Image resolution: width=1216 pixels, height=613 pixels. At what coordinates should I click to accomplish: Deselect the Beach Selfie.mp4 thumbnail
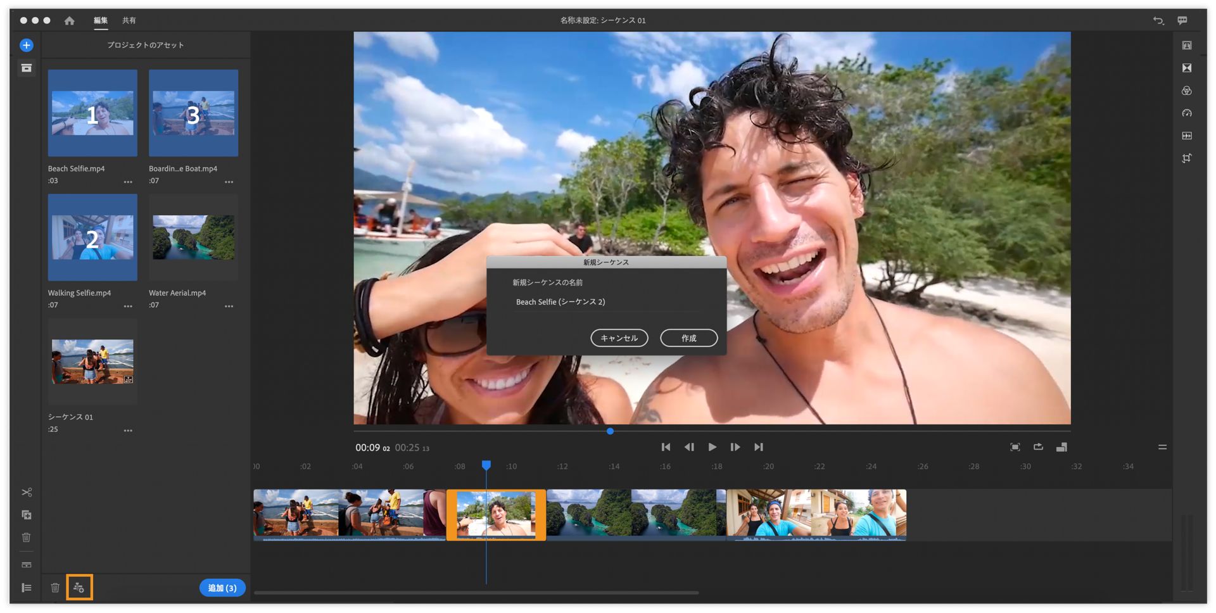[x=92, y=113]
